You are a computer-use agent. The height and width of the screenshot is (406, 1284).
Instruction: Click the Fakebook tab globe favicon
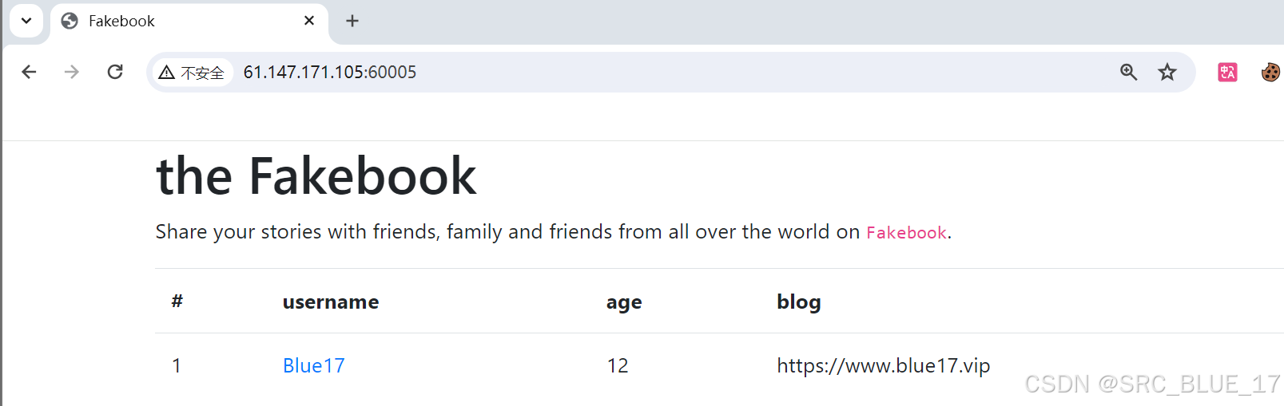70,21
